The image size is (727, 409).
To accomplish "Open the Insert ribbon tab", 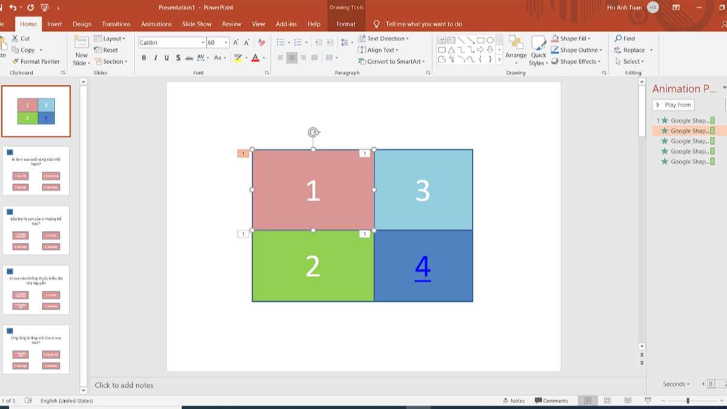I will 55,24.
